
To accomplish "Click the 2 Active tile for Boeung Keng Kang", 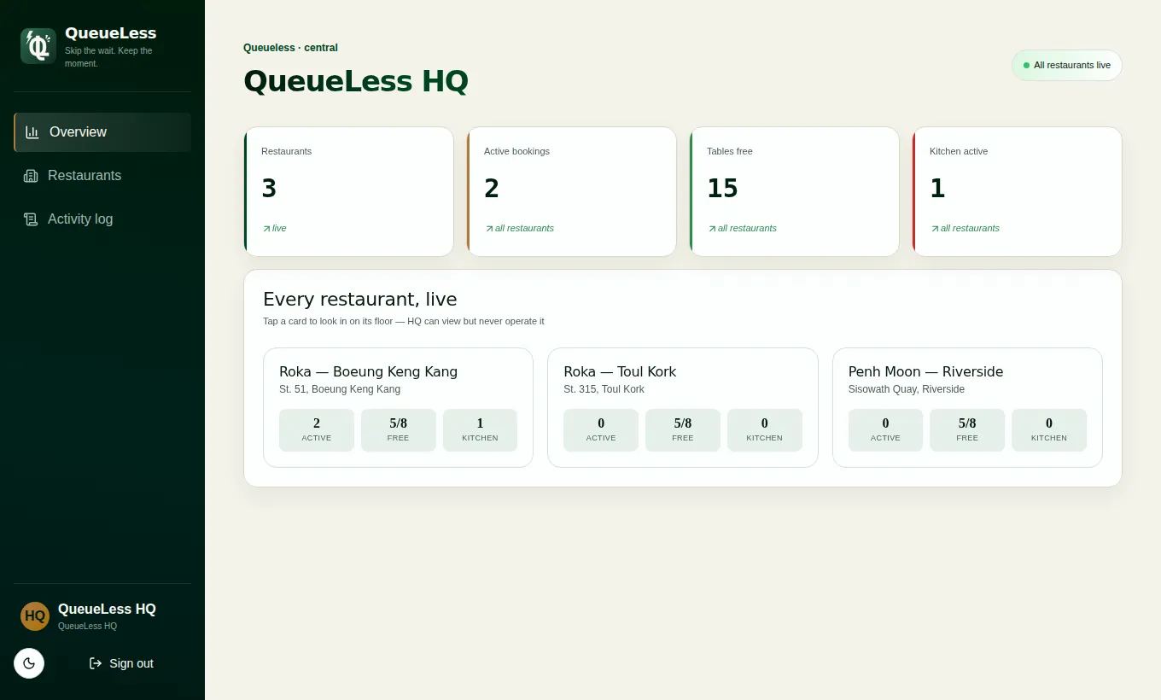I will pos(317,430).
